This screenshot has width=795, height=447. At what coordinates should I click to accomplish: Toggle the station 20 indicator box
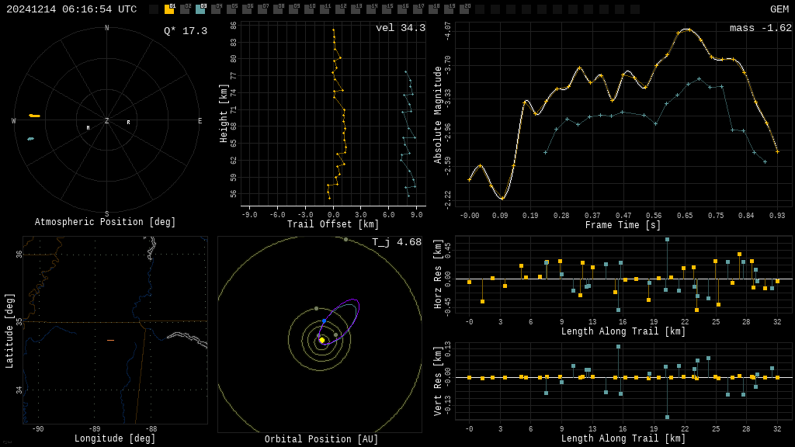(464, 9)
